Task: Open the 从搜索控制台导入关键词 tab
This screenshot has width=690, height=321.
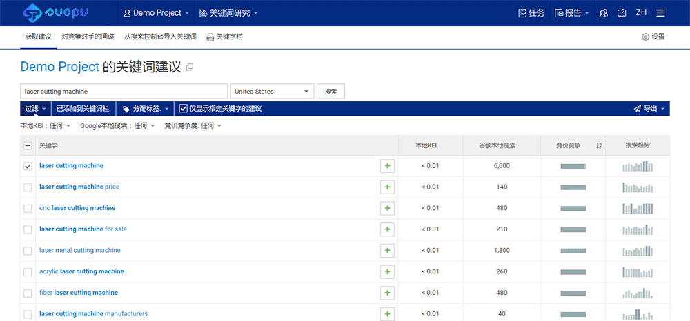Action: click(160, 37)
